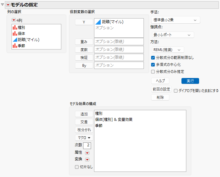
Task: Collapse the モデルの指定 outline with gray triangle
Action: 2,5
